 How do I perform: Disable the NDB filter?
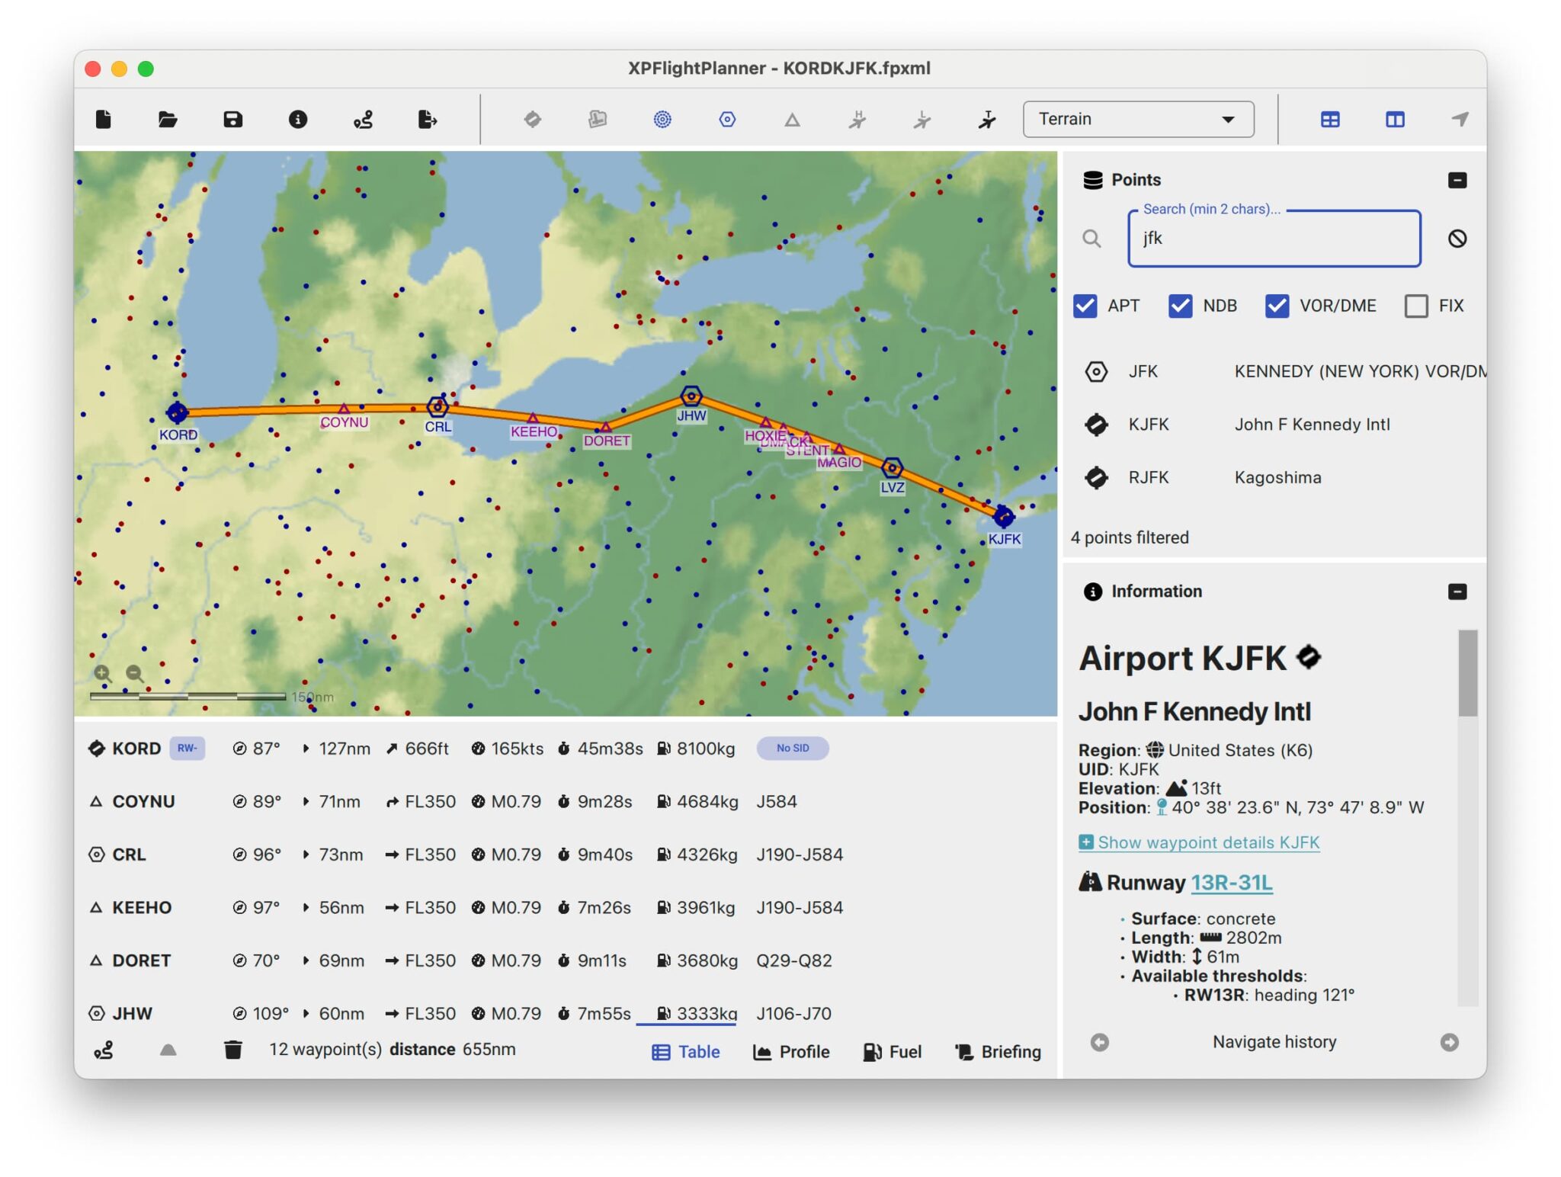(x=1181, y=306)
